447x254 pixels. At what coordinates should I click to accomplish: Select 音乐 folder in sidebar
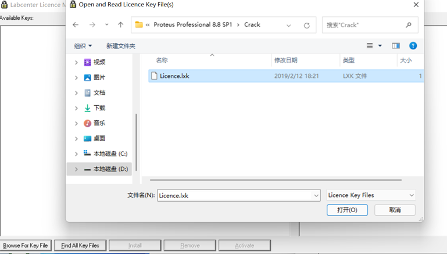[99, 123]
